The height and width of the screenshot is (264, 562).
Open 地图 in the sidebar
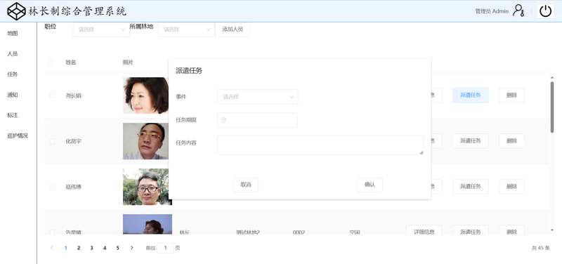pos(13,33)
